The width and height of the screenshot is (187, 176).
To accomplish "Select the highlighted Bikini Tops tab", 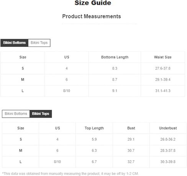I will click(41, 114).
